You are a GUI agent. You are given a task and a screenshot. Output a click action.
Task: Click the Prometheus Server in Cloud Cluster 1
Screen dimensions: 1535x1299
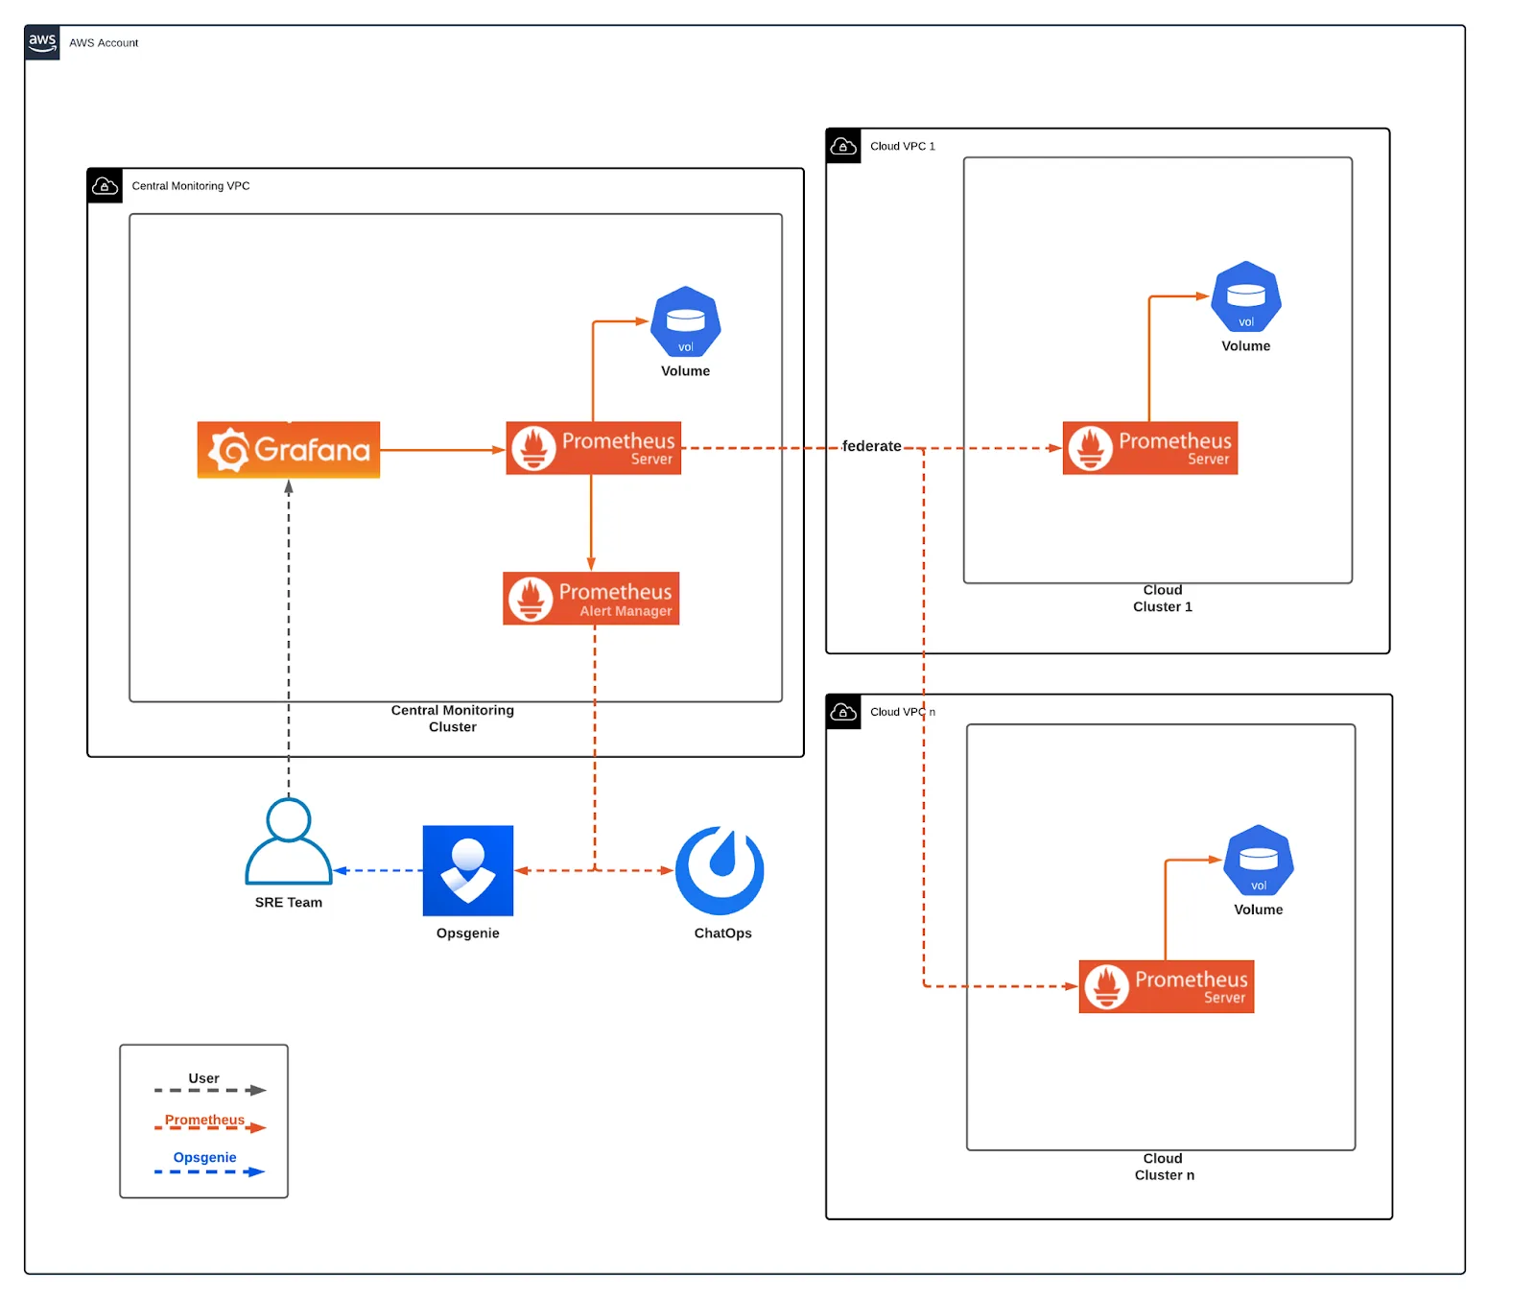(x=1150, y=448)
